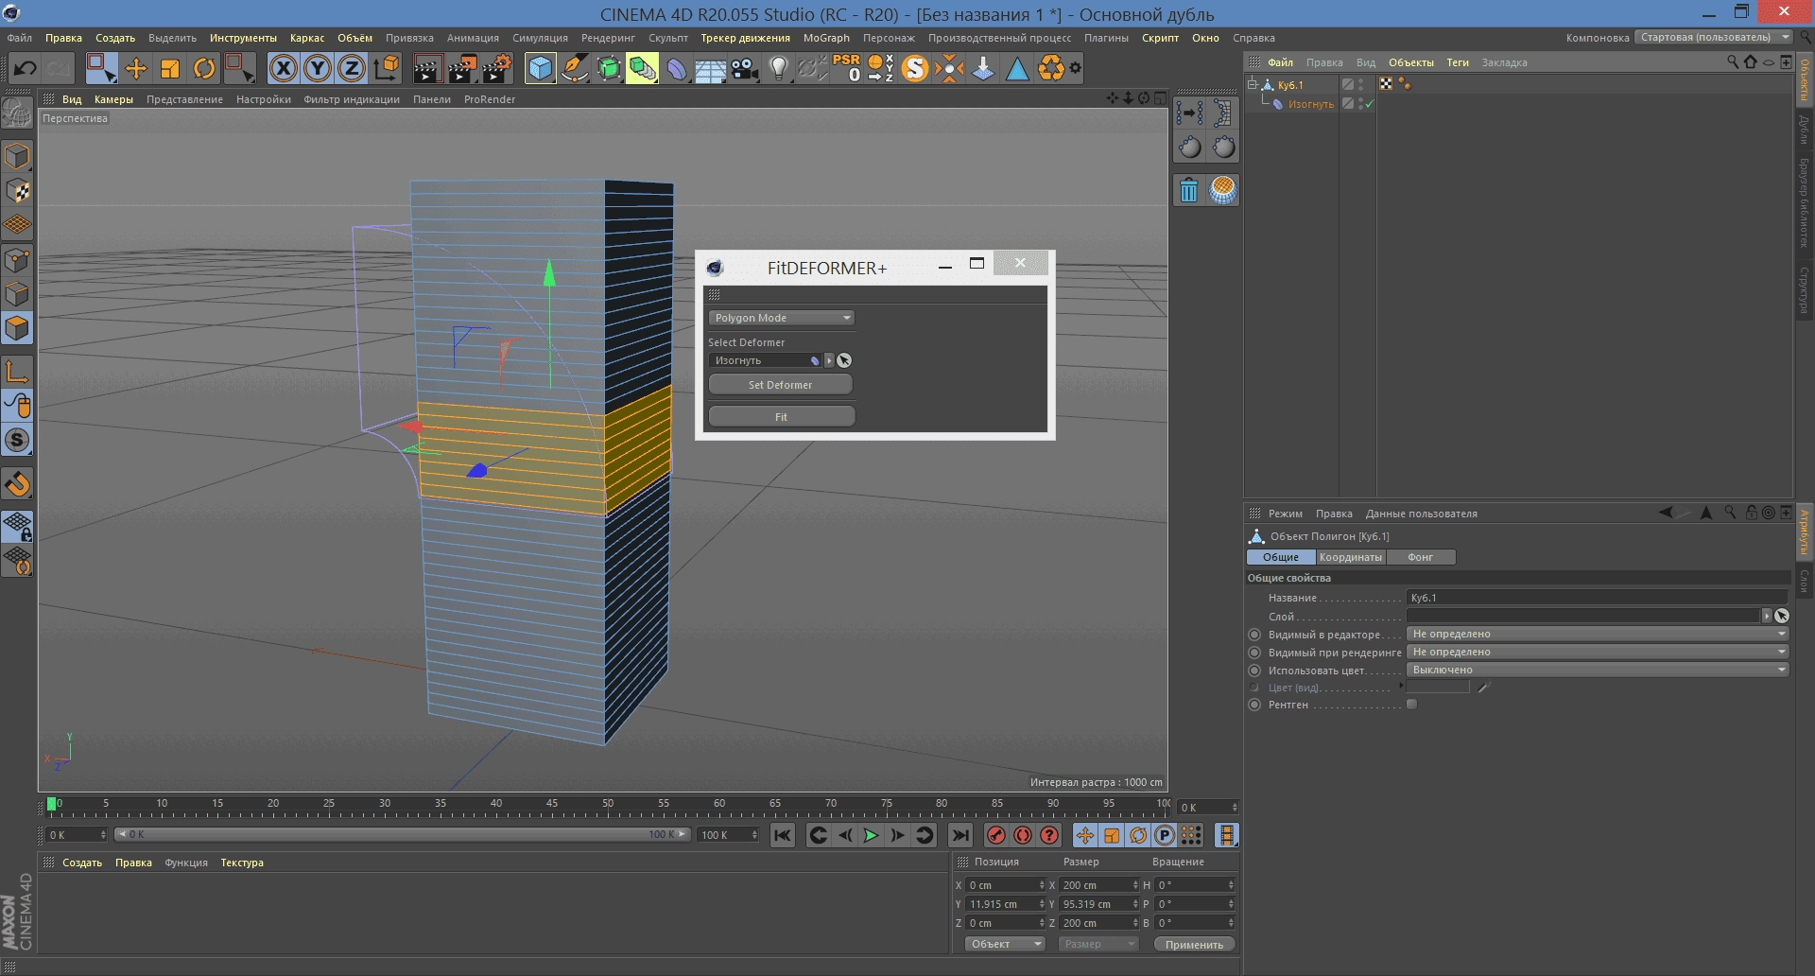
Task: Open Данные пользователя in attributes panel
Action: (x=1421, y=514)
